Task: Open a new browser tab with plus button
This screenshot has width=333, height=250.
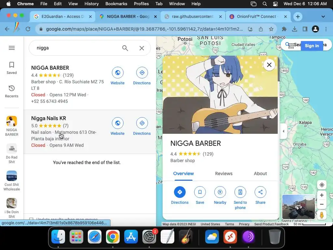Action: [x=298, y=17]
